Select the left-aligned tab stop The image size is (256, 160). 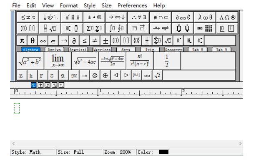[33, 85]
